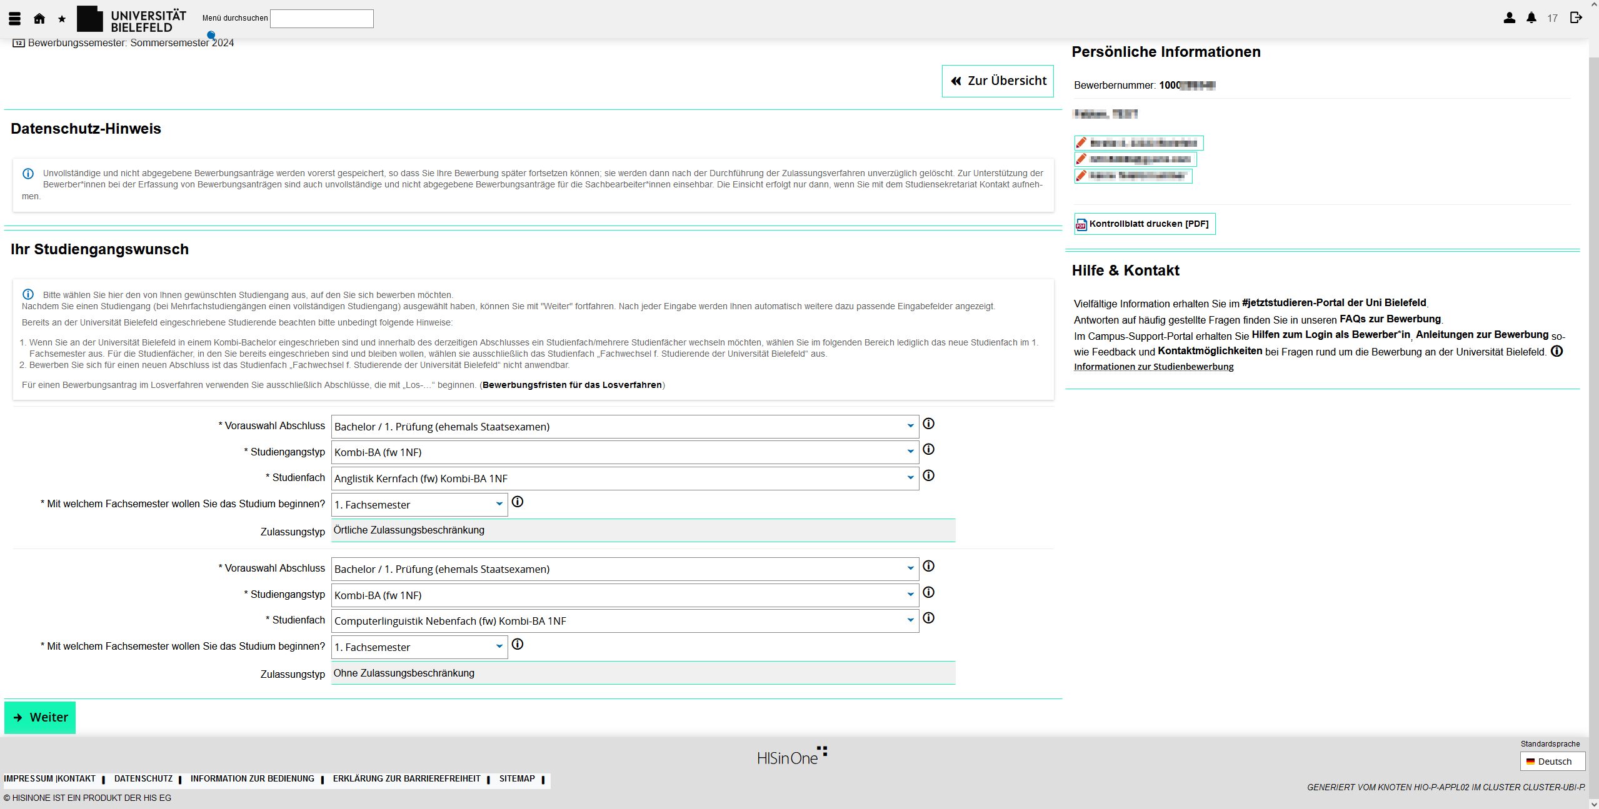This screenshot has width=1599, height=809.
Task: Open #jetztstudieren-Portal der Uni Bielefeld link
Action: tap(1334, 303)
